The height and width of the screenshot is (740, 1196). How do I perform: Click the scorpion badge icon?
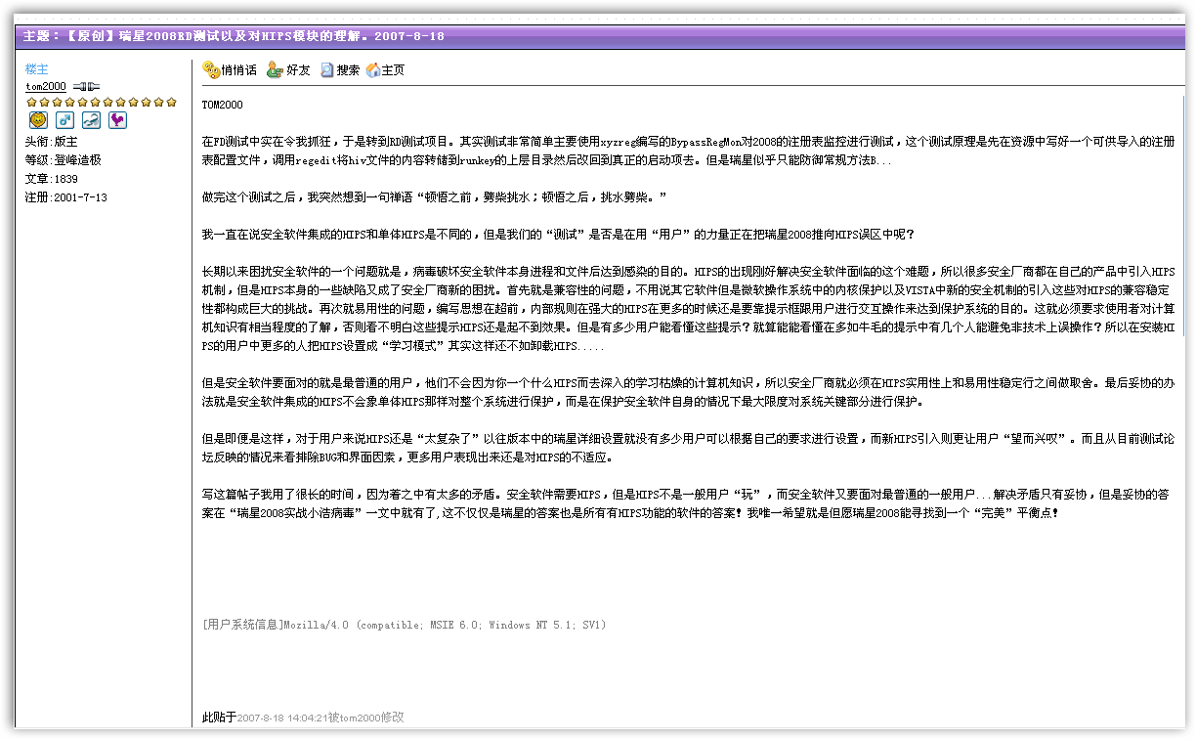pyautogui.click(x=91, y=120)
